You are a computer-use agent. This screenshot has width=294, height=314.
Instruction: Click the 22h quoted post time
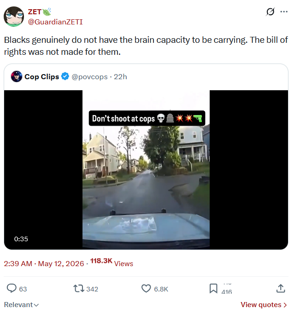coord(120,77)
